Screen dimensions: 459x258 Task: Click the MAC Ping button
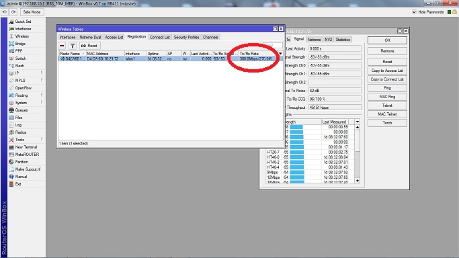click(387, 97)
